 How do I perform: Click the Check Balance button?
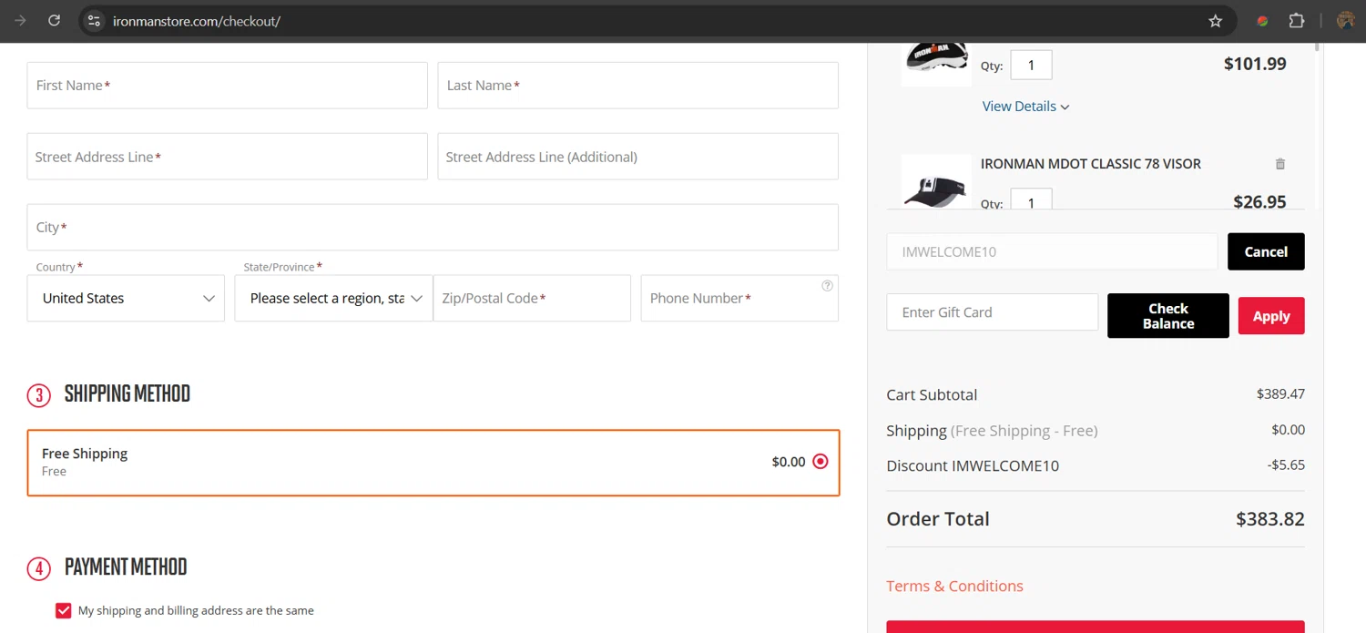coord(1167,316)
